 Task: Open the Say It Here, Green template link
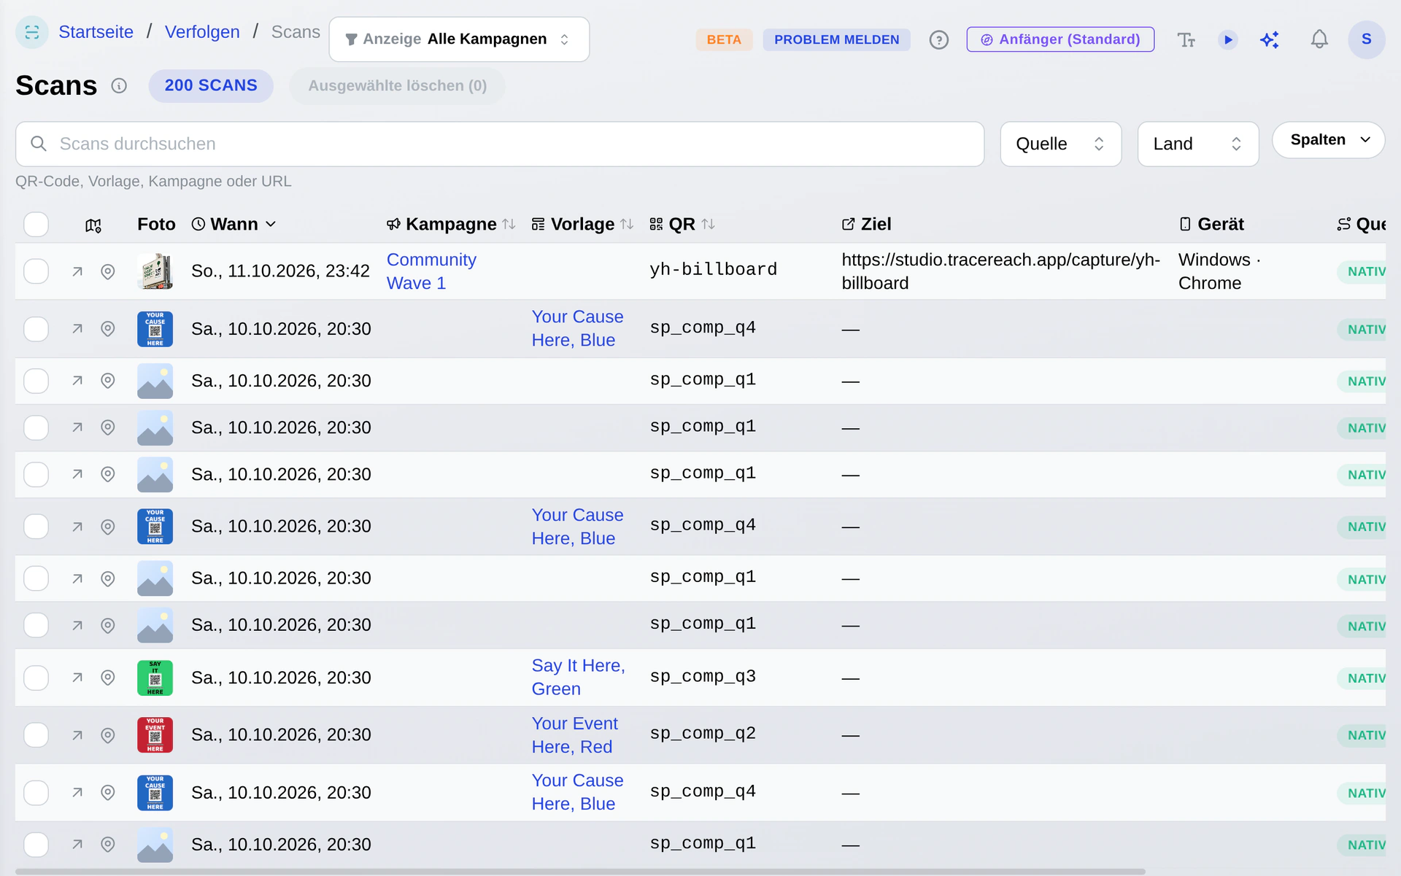point(578,678)
